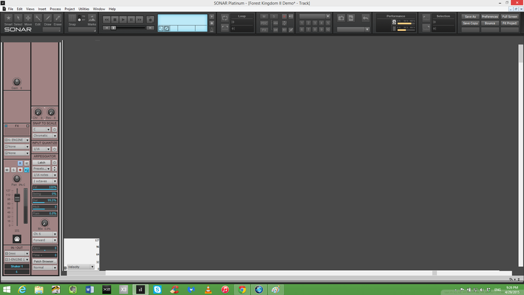Image resolution: width=524 pixels, height=295 pixels.
Task: Open the Velocity controller dropdown
Action: [x=81, y=267]
